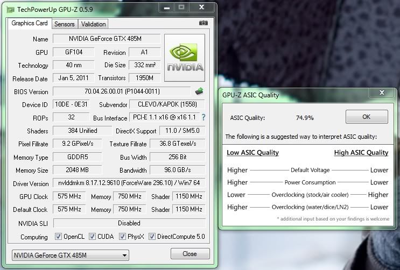Viewport: 400px width, 270px height.
Task: Toggle the CUDA checkbox
Action: [x=92, y=236]
